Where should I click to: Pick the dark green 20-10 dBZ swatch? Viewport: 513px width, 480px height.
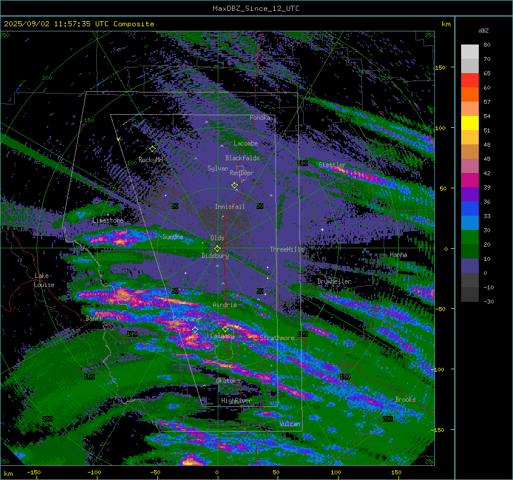[470, 251]
